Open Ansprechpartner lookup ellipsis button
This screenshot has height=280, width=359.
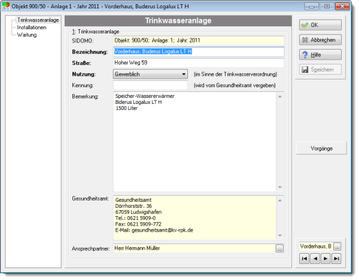click(x=279, y=248)
